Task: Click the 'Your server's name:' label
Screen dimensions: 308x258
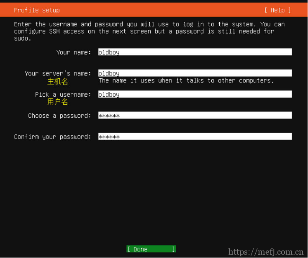Action: (58, 73)
